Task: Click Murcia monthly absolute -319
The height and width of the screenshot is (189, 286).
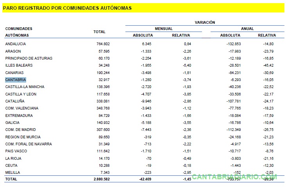Action: (148, 137)
